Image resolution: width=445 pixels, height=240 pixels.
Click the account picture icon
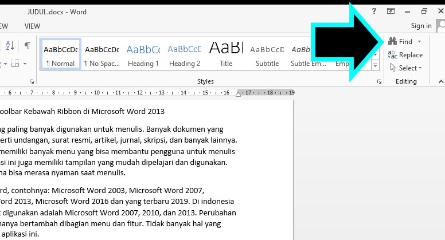coord(440,26)
